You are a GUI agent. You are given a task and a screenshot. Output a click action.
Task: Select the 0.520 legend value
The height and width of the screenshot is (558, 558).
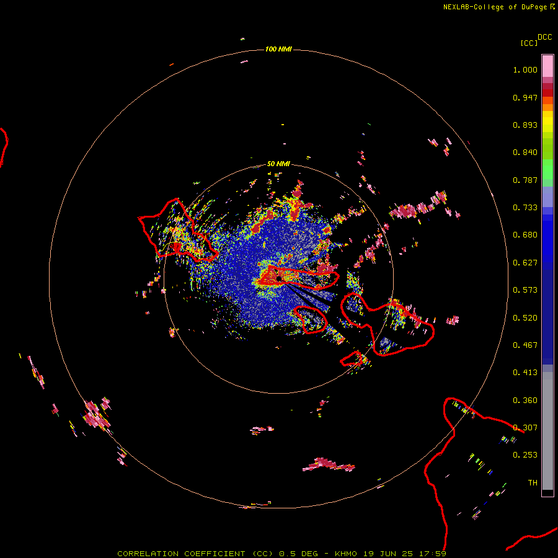[x=525, y=318]
